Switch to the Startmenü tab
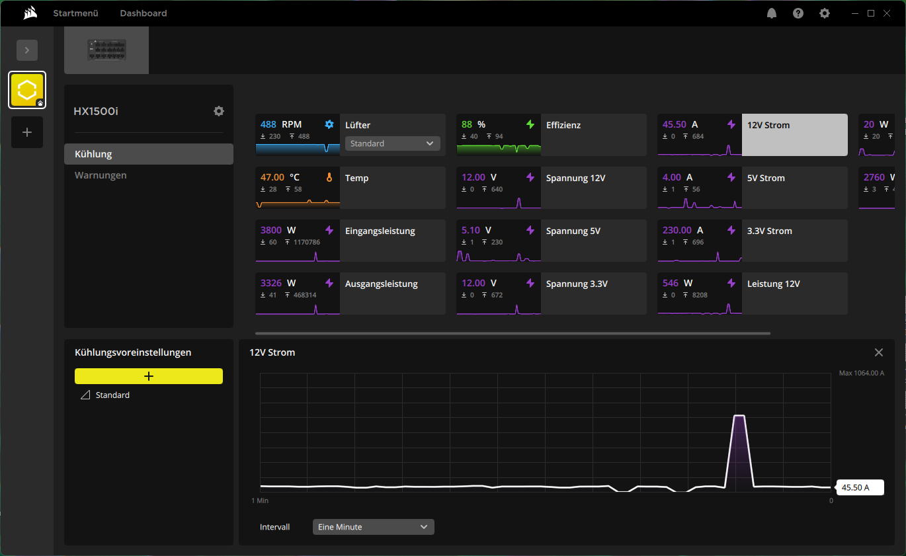The width and height of the screenshot is (906, 556). pyautogui.click(x=75, y=13)
